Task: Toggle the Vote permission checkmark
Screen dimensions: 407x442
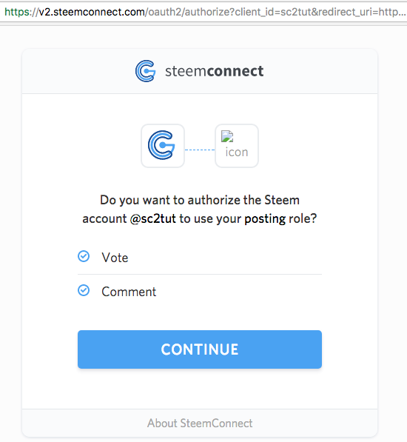Action: (84, 256)
